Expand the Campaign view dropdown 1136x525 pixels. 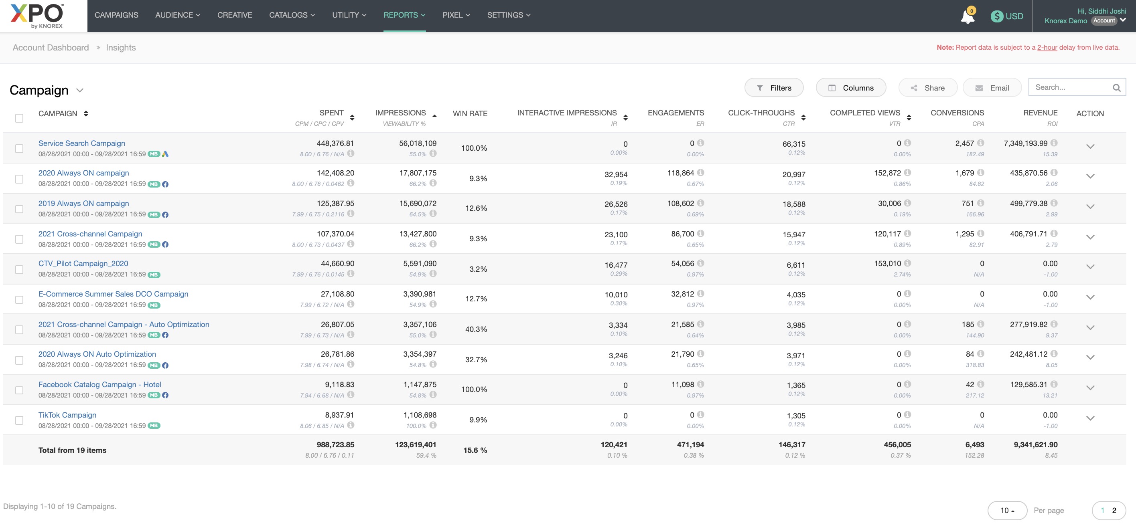tap(80, 90)
